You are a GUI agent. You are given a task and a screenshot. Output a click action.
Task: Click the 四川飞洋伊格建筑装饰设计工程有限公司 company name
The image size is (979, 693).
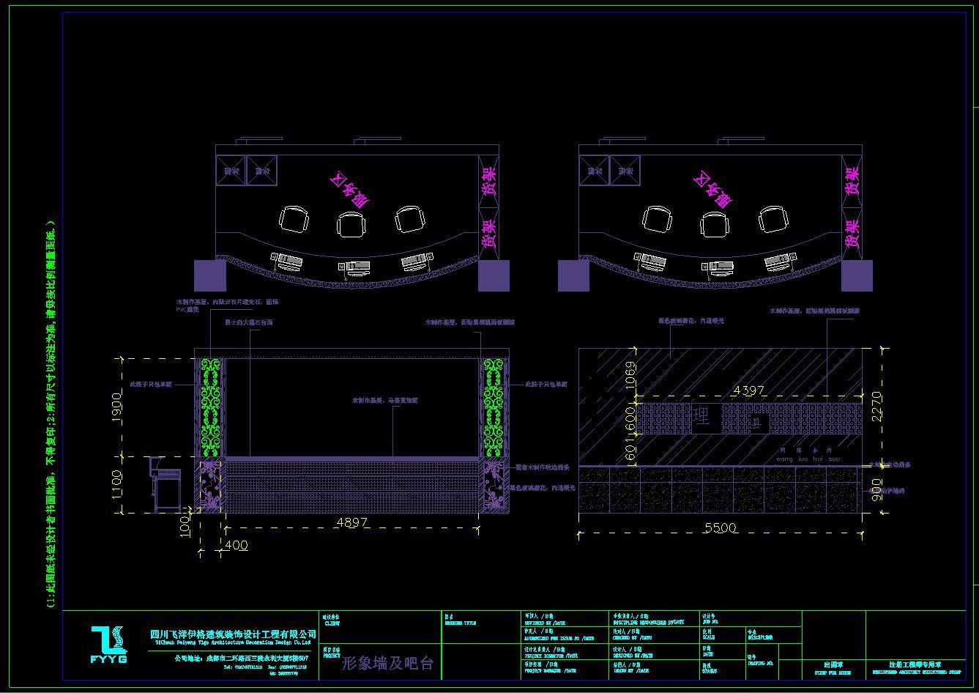point(233,634)
